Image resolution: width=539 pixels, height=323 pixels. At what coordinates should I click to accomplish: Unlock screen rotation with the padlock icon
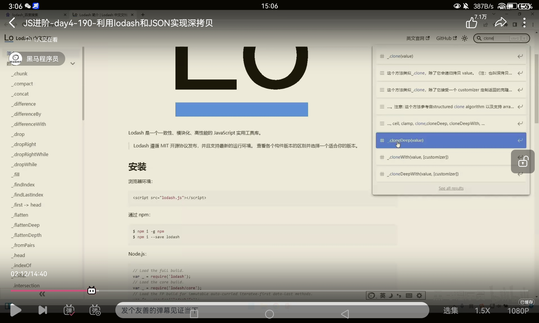pyautogui.click(x=523, y=161)
